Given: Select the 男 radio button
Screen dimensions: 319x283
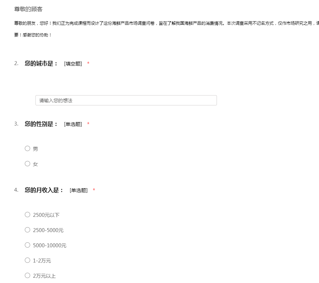Looking at the screenshot, I should click(x=28, y=149).
